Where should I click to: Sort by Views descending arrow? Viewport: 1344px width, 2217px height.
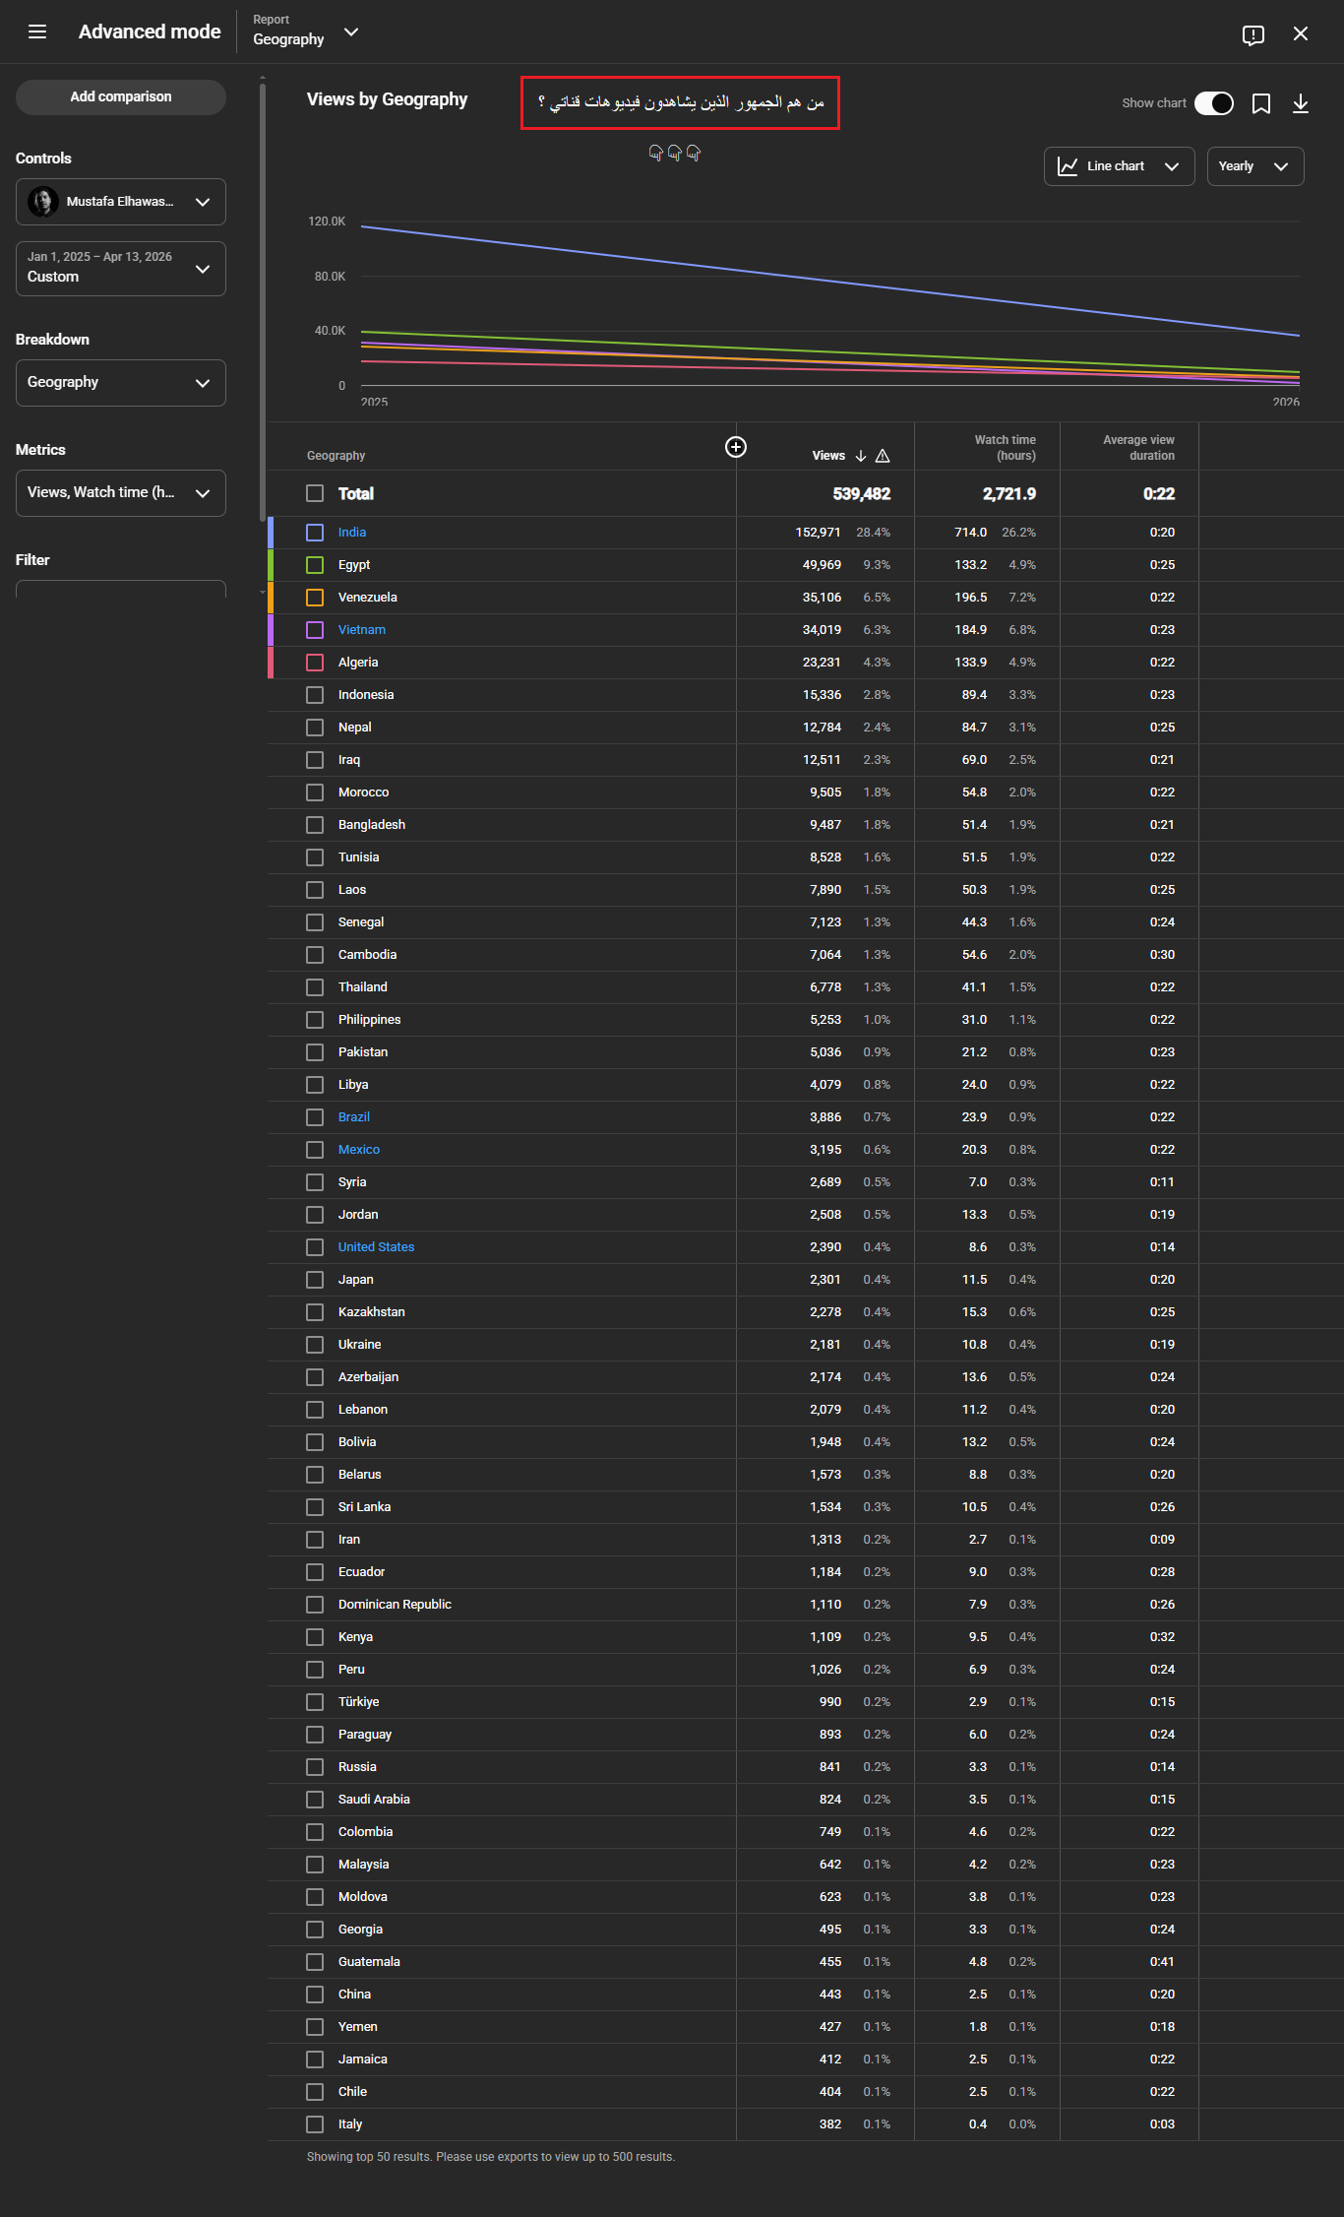coord(861,456)
